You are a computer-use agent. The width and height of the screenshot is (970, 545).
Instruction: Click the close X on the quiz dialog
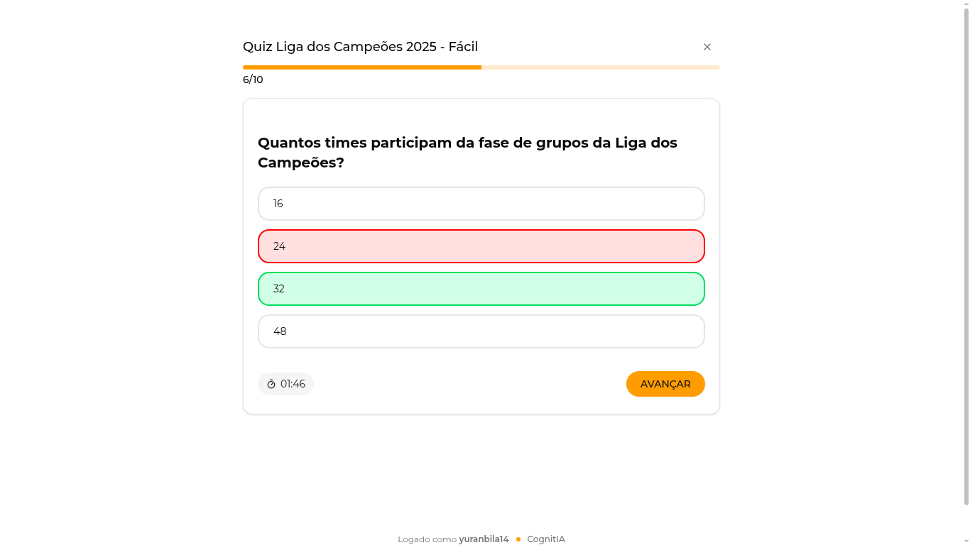[707, 47]
